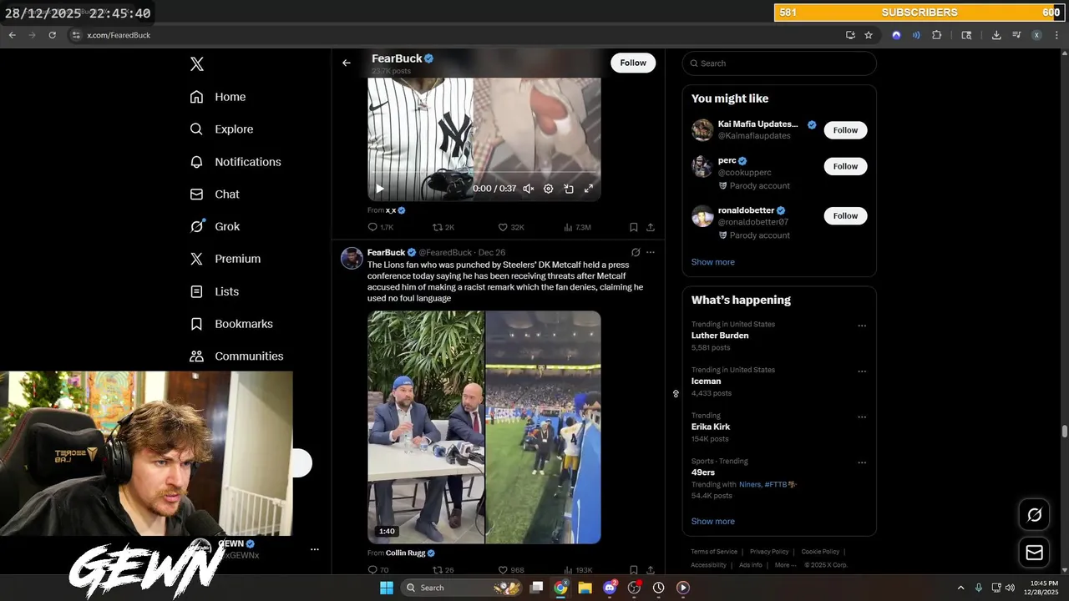The width and height of the screenshot is (1069, 601).
Task: Click the X logo in sidebar
Action: pos(196,64)
